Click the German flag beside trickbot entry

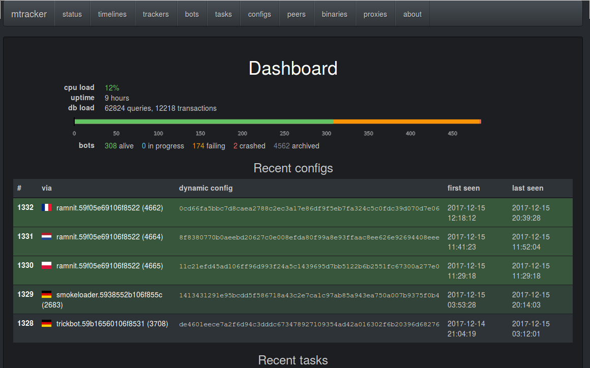point(47,324)
